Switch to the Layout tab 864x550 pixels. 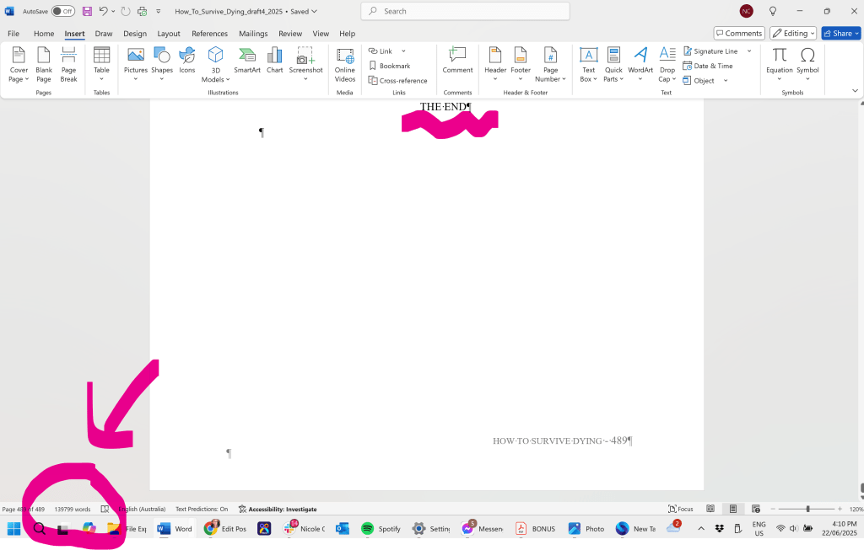pyautogui.click(x=169, y=34)
